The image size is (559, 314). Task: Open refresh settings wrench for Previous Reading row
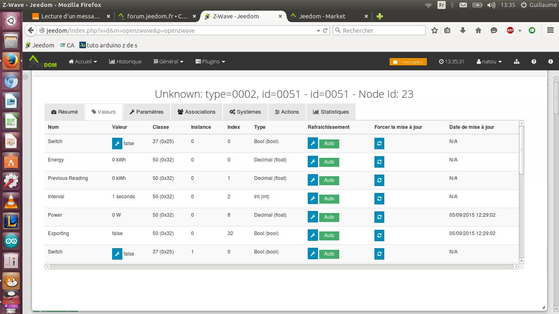[x=313, y=180]
